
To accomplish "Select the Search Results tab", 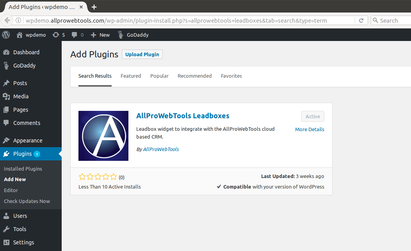I will 95,76.
